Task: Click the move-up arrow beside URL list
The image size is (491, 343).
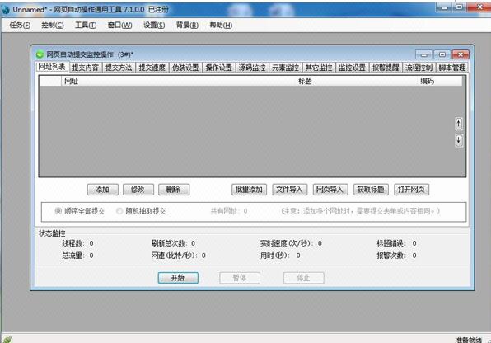Action: (x=458, y=124)
